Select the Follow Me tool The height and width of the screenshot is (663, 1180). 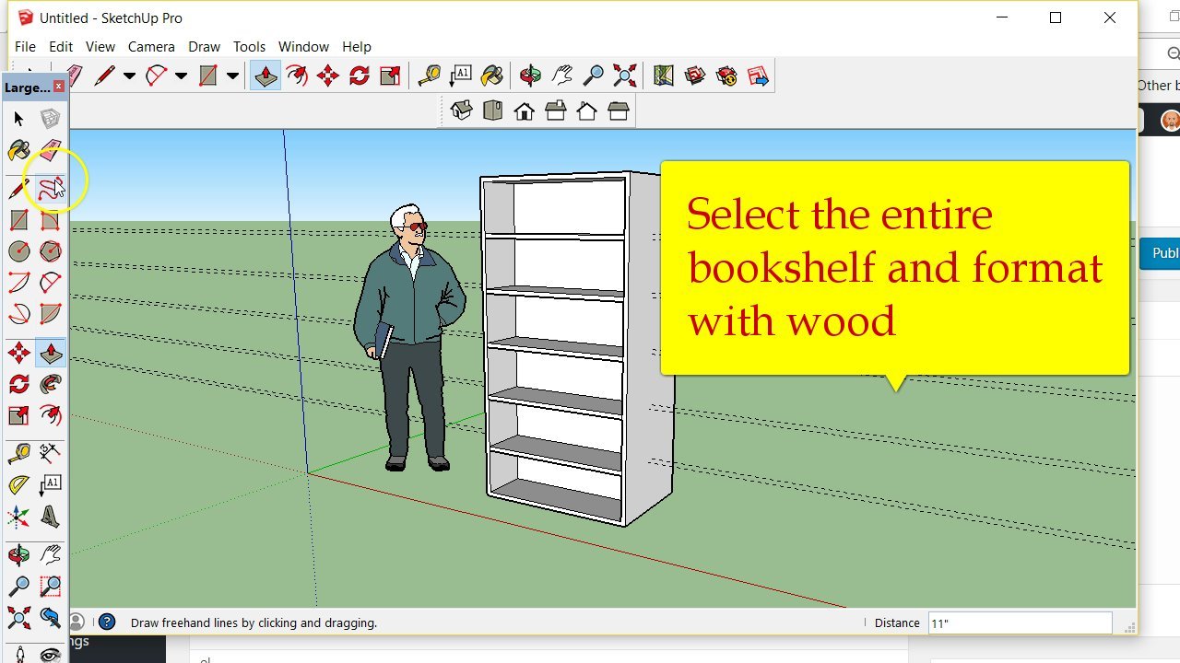click(51, 384)
